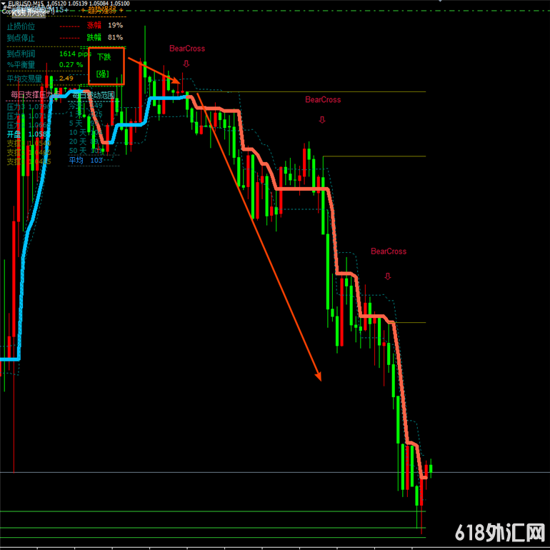
Task: Select the gray current-price horizontal line
Action: pos(275,472)
